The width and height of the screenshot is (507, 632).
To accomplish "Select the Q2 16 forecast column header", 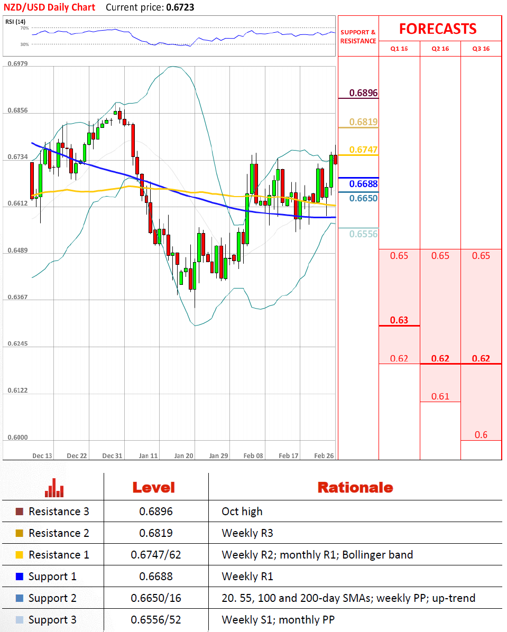I will click(440, 49).
